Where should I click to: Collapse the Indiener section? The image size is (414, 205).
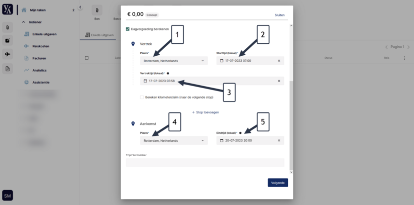pos(23,22)
